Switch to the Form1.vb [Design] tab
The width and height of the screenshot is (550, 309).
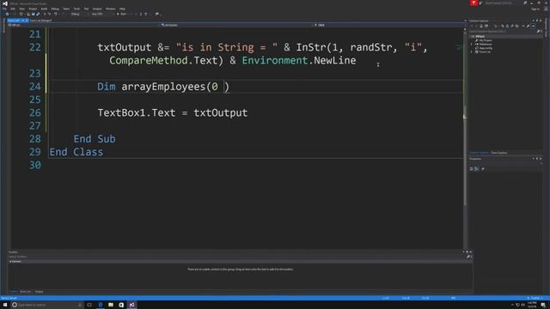point(40,21)
